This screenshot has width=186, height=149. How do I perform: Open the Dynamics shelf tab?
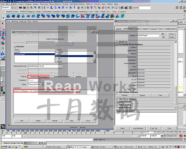tap(65, 11)
